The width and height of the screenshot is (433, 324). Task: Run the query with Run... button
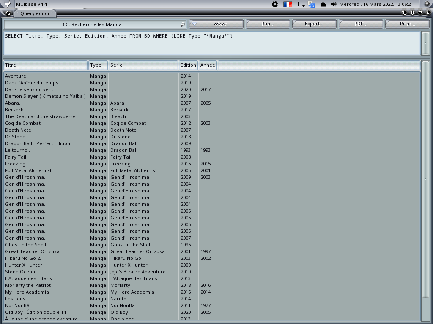point(268,24)
